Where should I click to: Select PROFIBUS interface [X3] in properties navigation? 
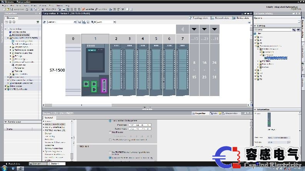(x=55, y=130)
